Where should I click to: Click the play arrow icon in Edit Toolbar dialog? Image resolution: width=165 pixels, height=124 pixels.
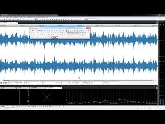tap(32, 30)
